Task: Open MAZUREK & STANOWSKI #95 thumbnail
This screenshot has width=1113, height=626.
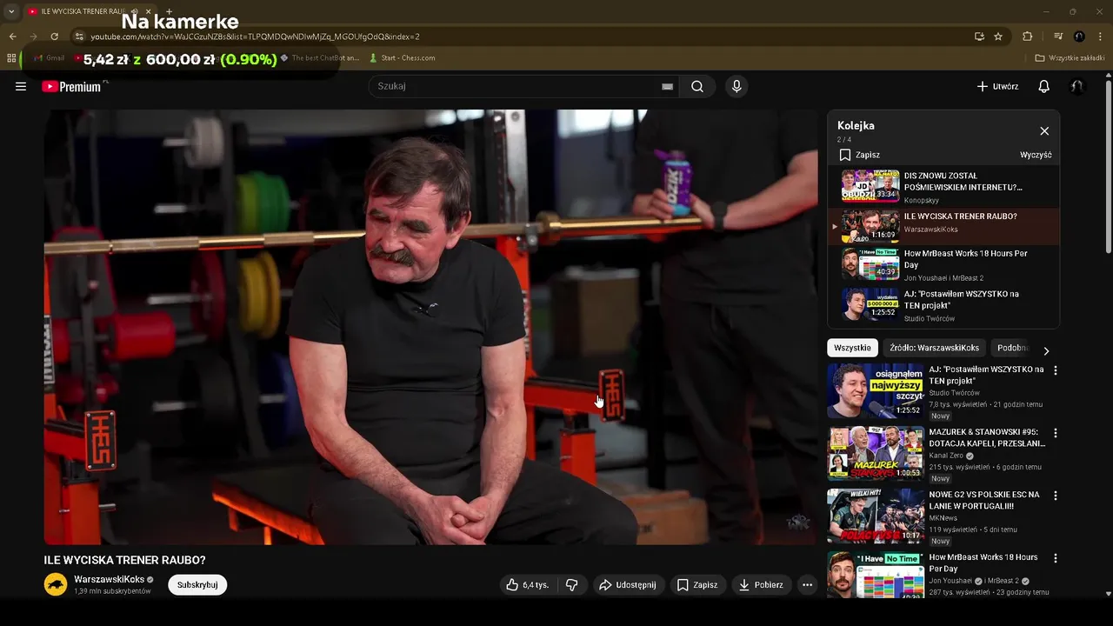Action: point(876,453)
